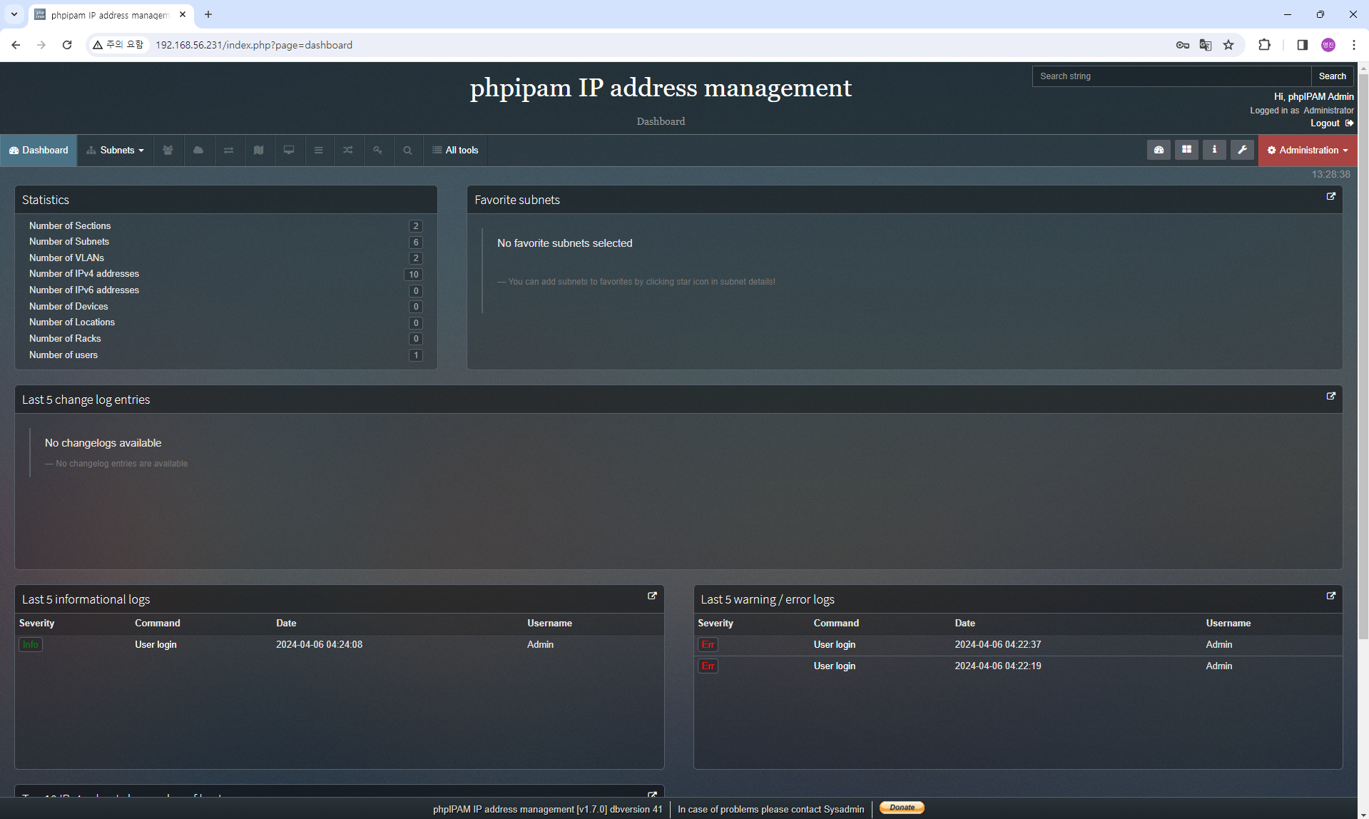Click the dashboard gauge button at right
The image size is (1369, 819).
coord(1159,150)
